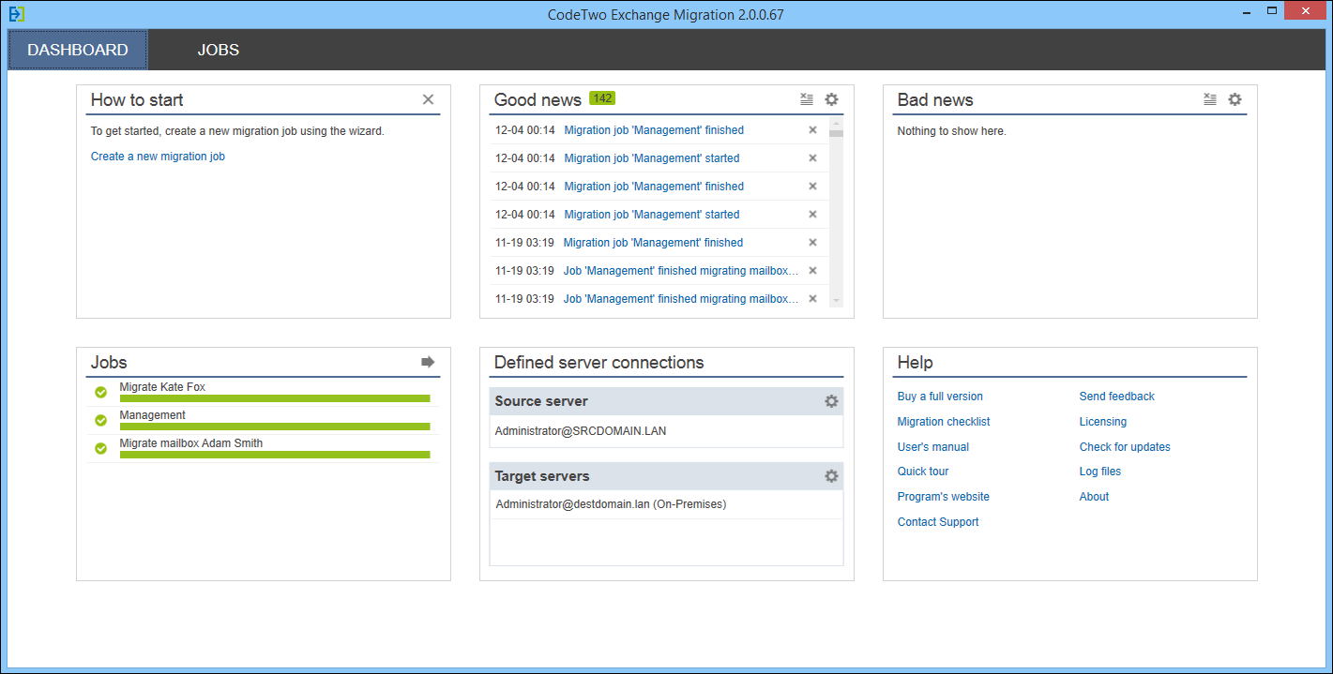Close the How to start panel
This screenshot has width=1333, height=674.
pos(428,99)
